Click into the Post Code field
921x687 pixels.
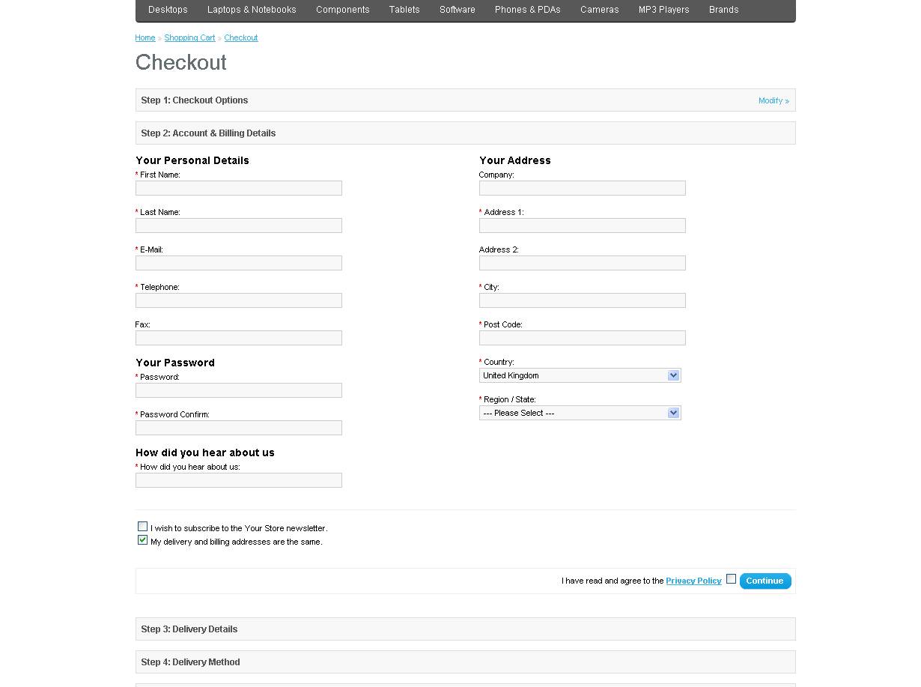(x=583, y=338)
